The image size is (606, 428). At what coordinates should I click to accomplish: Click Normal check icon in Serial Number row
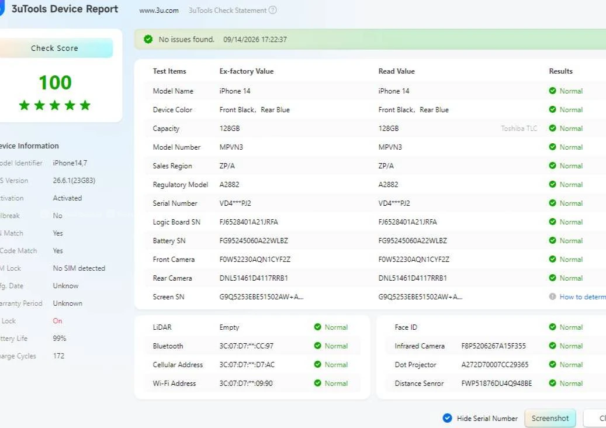click(552, 203)
